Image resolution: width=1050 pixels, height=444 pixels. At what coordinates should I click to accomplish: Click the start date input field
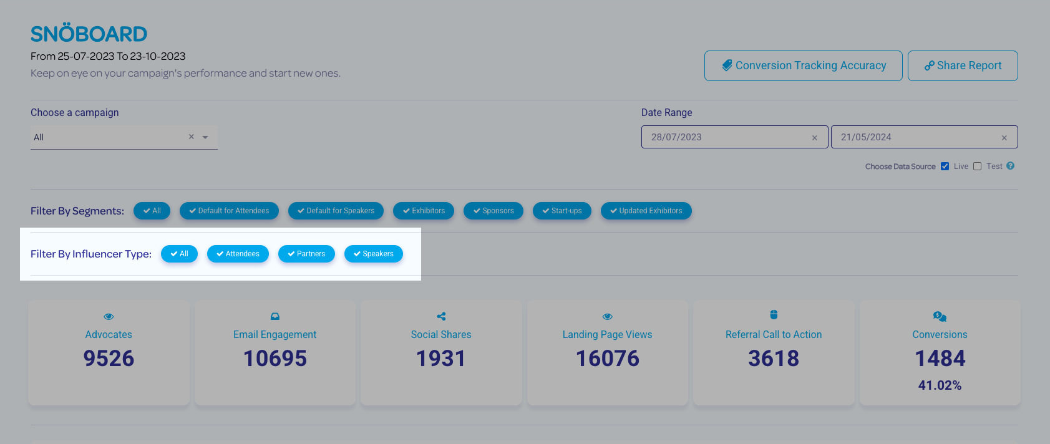[x=724, y=137]
